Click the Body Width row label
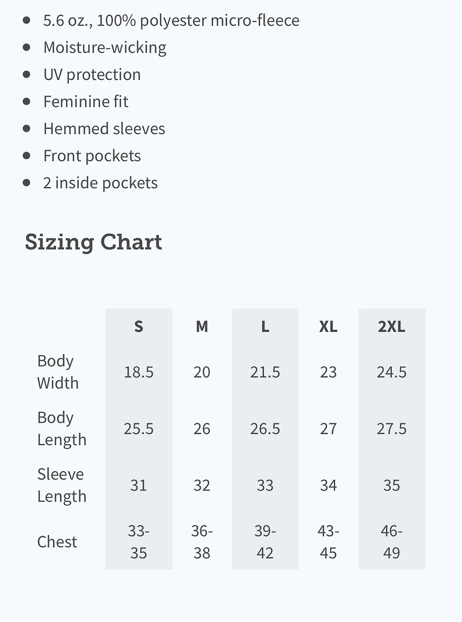The height and width of the screenshot is (622, 462). [x=58, y=372]
